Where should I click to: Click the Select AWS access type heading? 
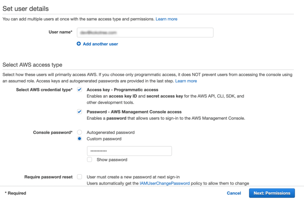33,65
